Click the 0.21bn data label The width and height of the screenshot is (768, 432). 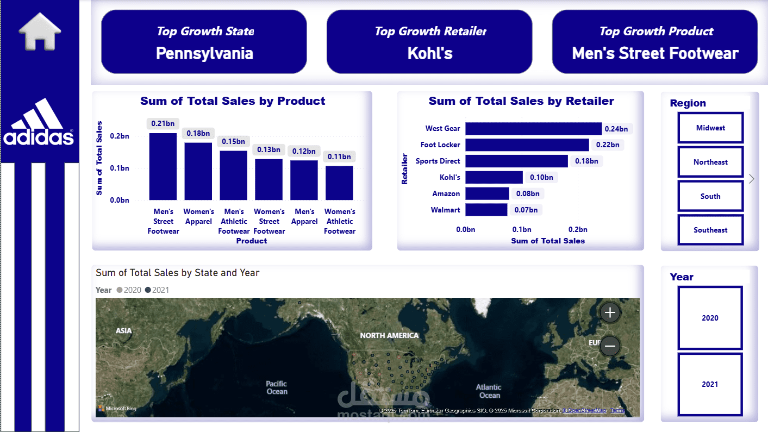coord(163,124)
